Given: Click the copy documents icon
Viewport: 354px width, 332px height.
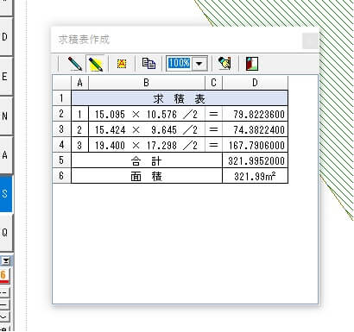Looking at the screenshot, I should 149,63.
